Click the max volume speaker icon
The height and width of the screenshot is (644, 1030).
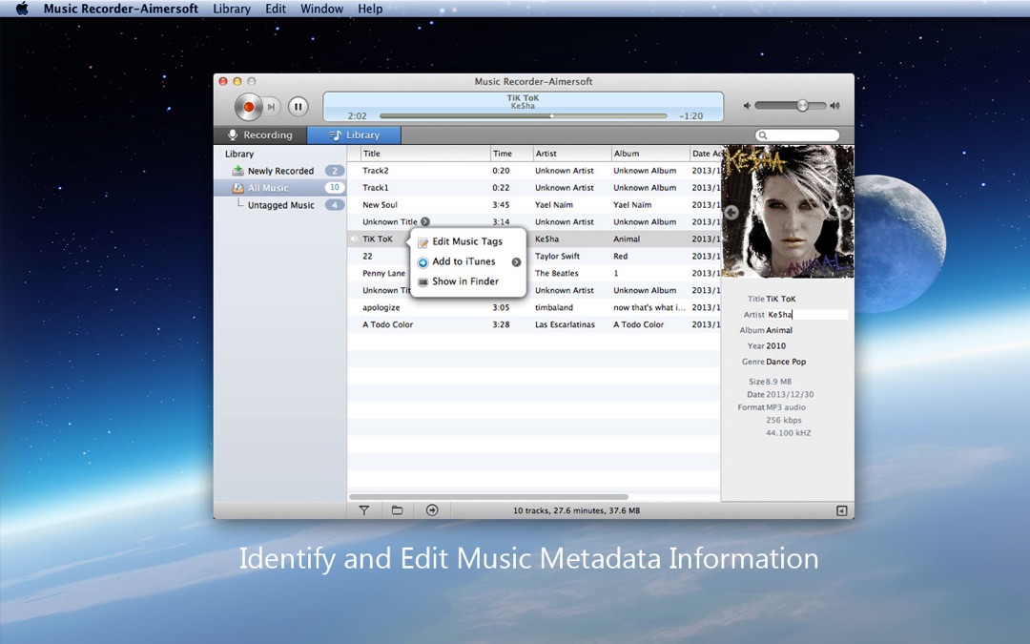point(834,106)
